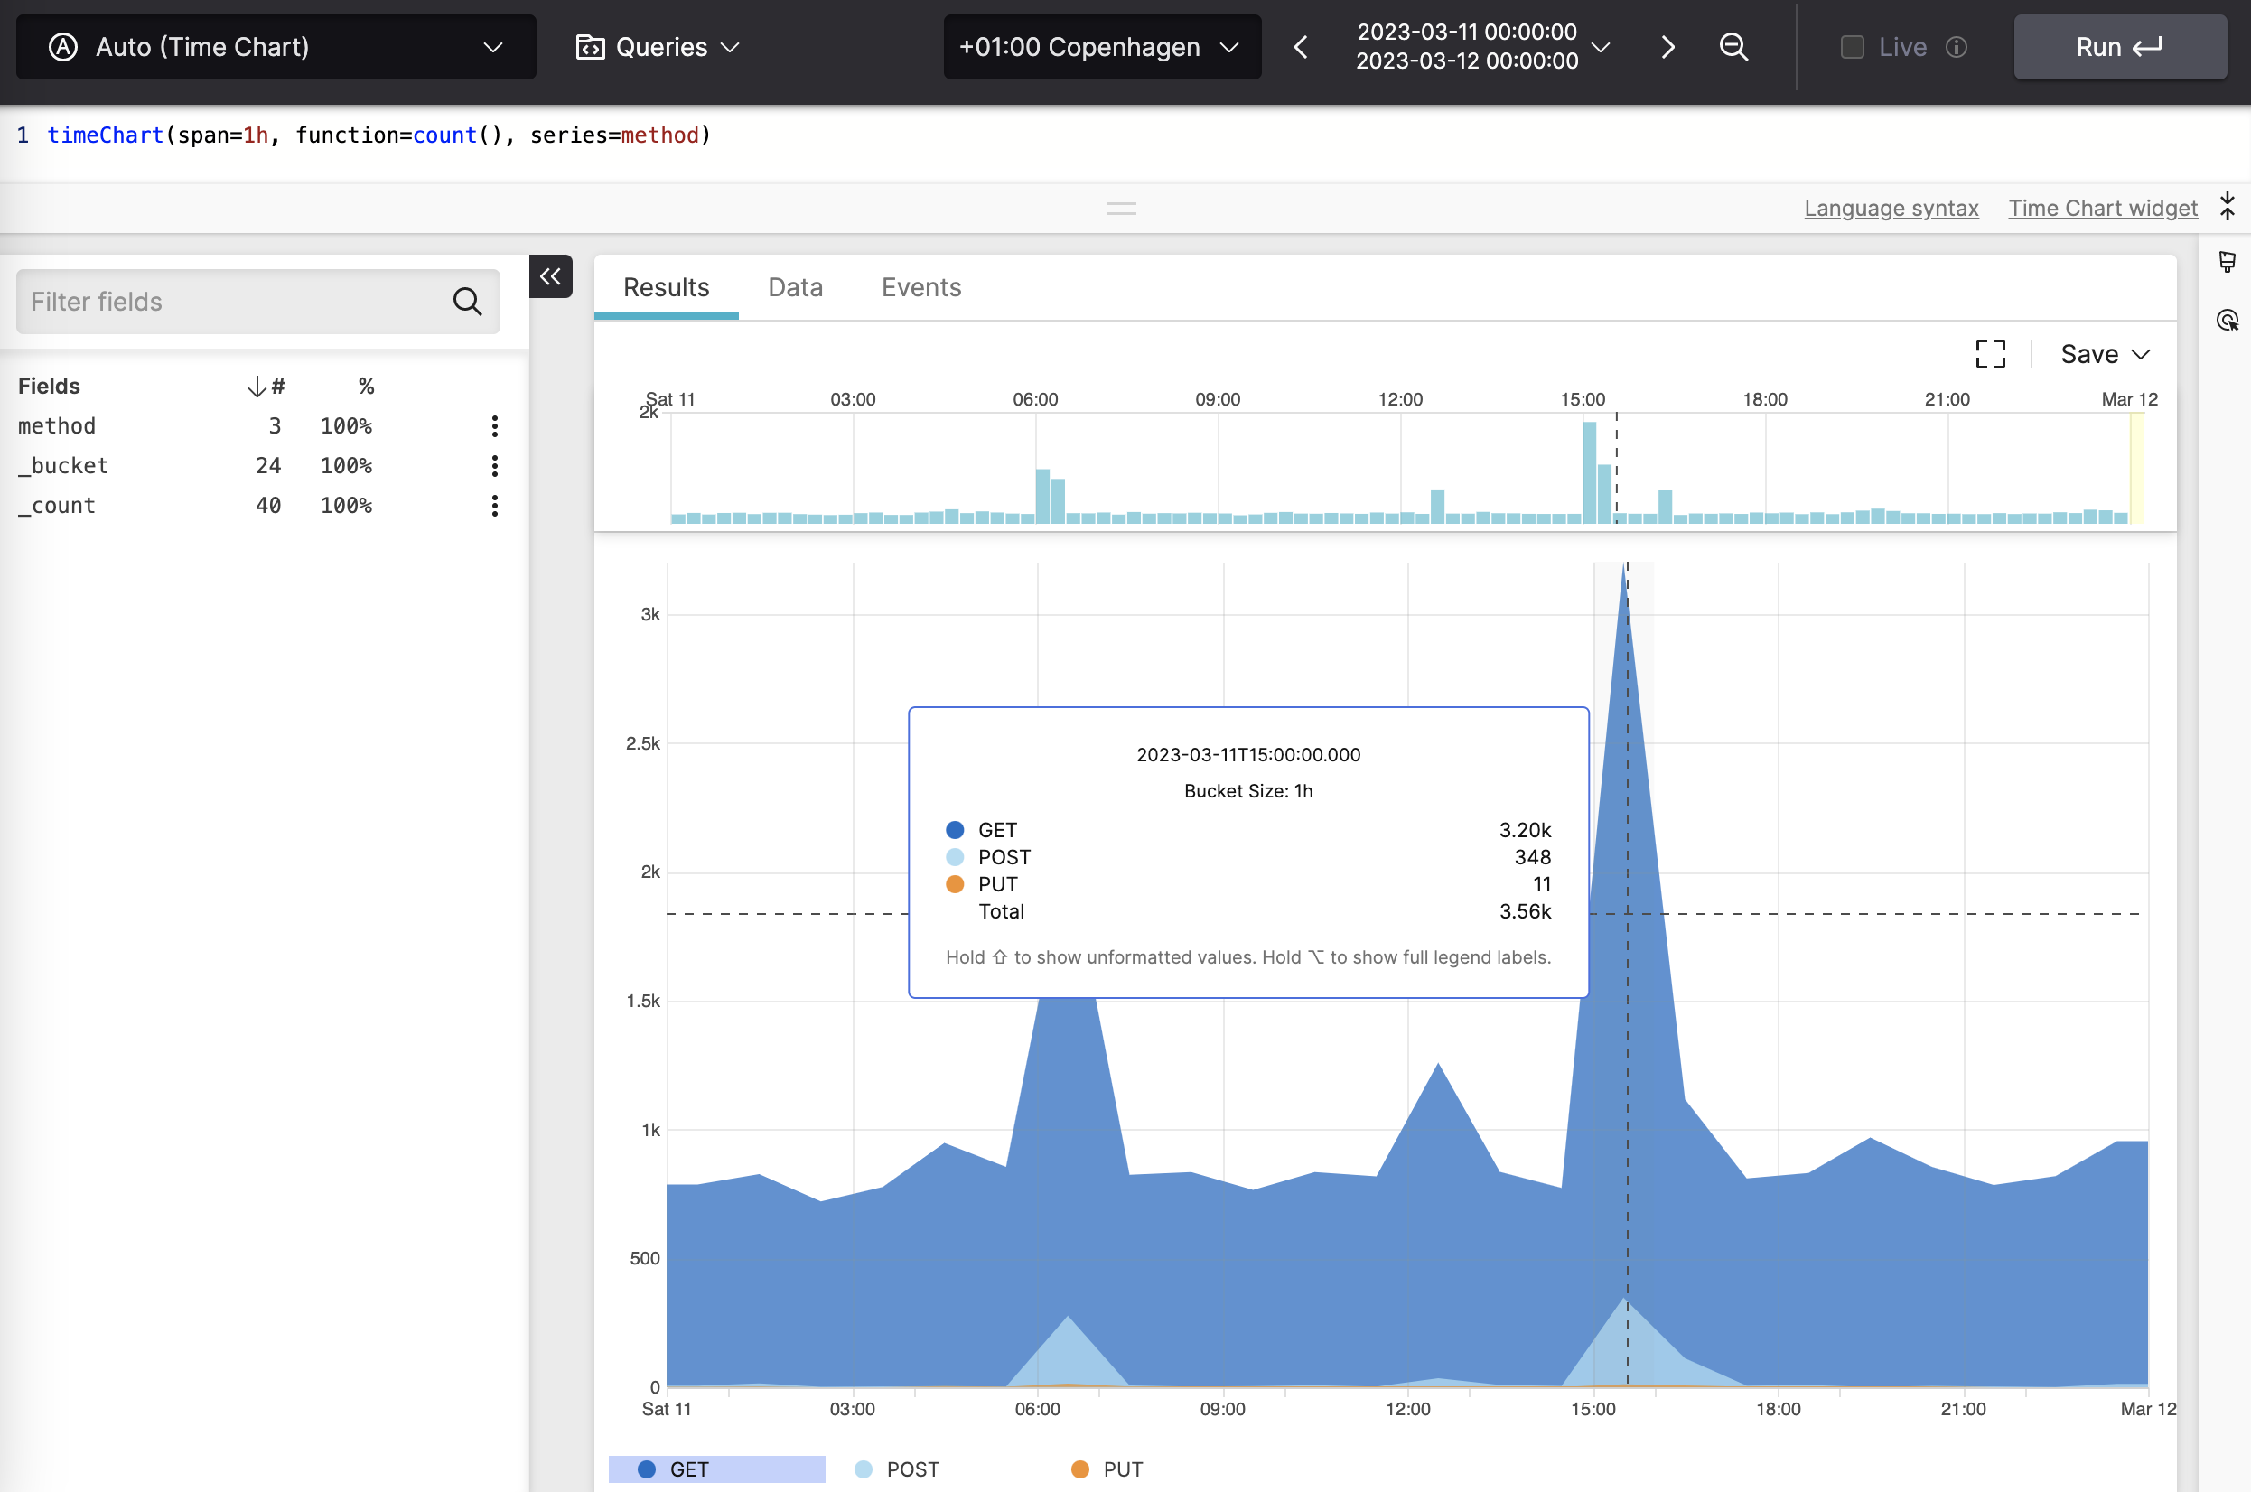Collapse the fields panel with double-chevron
2251x1492 pixels.
pyautogui.click(x=550, y=277)
